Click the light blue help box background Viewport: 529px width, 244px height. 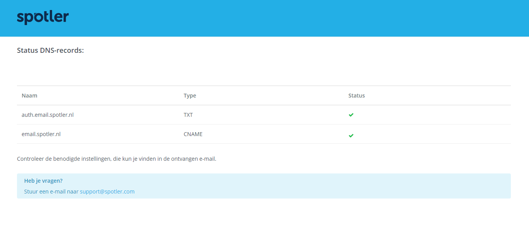(x=309, y=186)
